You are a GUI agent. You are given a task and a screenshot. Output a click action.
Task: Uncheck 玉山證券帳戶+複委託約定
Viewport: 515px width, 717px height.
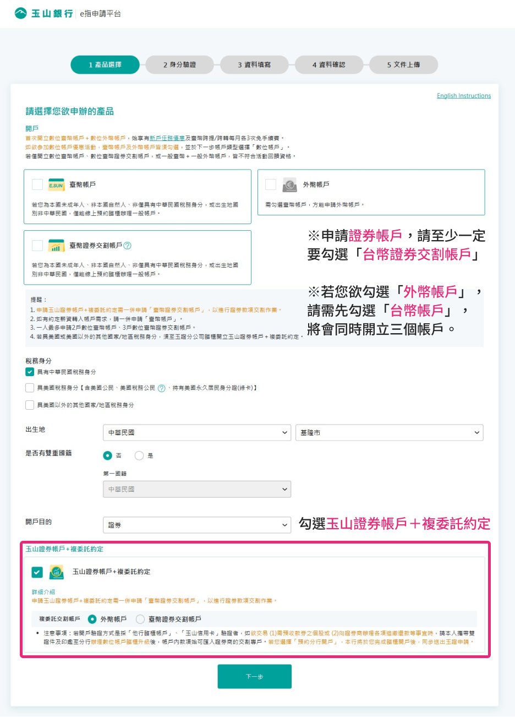pos(37,572)
